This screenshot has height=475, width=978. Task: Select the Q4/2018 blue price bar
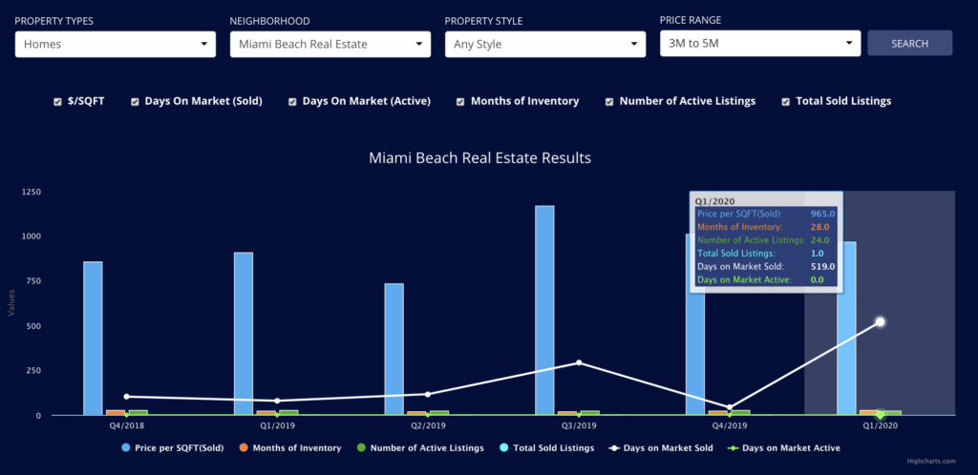(93, 338)
